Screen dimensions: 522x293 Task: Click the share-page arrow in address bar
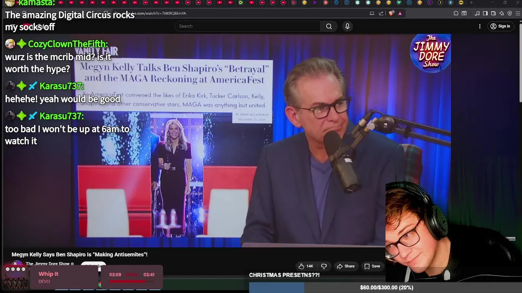click(381, 13)
